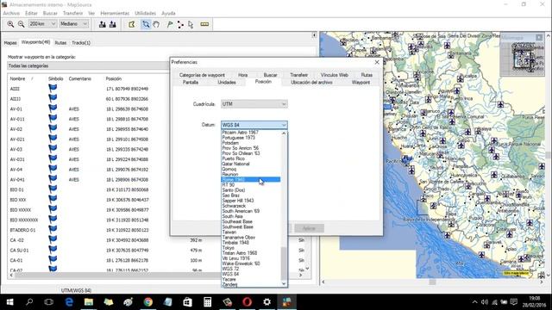Open the Cuadrícula UTM dropdown
The height and width of the screenshot is (310, 552).
[x=254, y=104]
